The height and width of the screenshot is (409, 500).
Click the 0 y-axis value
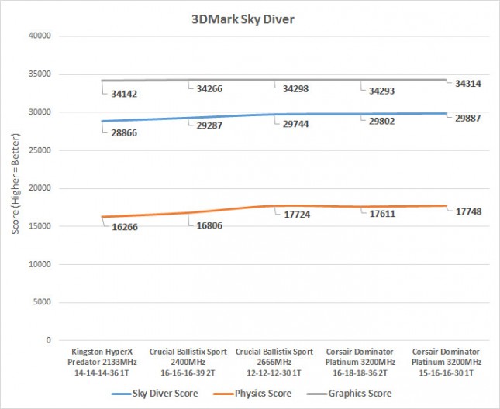pos(49,340)
